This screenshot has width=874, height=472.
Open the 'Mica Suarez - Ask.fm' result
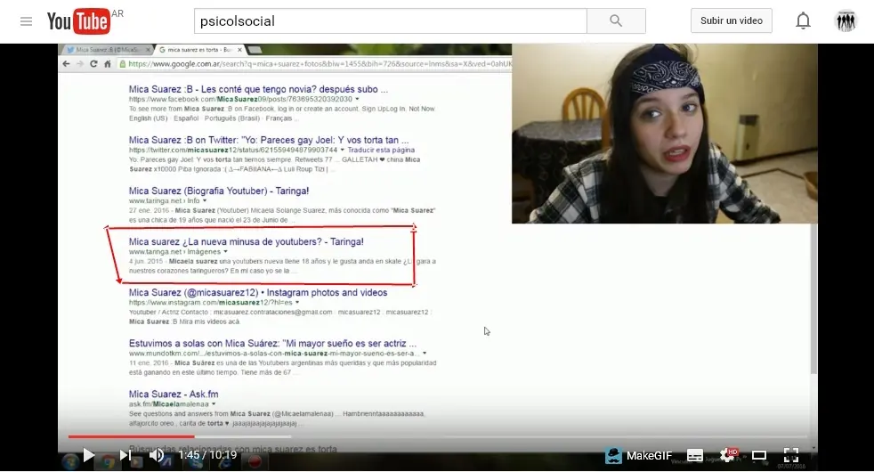click(x=174, y=394)
